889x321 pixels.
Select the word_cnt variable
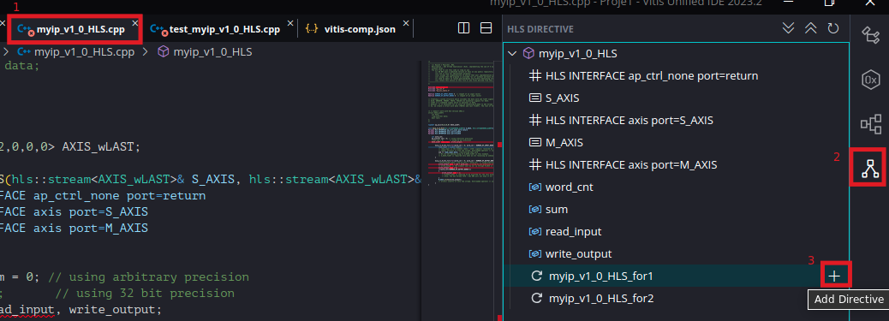point(676,187)
